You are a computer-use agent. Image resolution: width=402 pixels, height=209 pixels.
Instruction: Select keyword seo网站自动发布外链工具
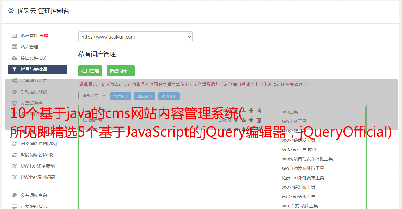tap(307, 159)
